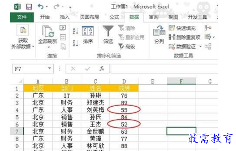Redo the last undone action

(x=57, y=6)
